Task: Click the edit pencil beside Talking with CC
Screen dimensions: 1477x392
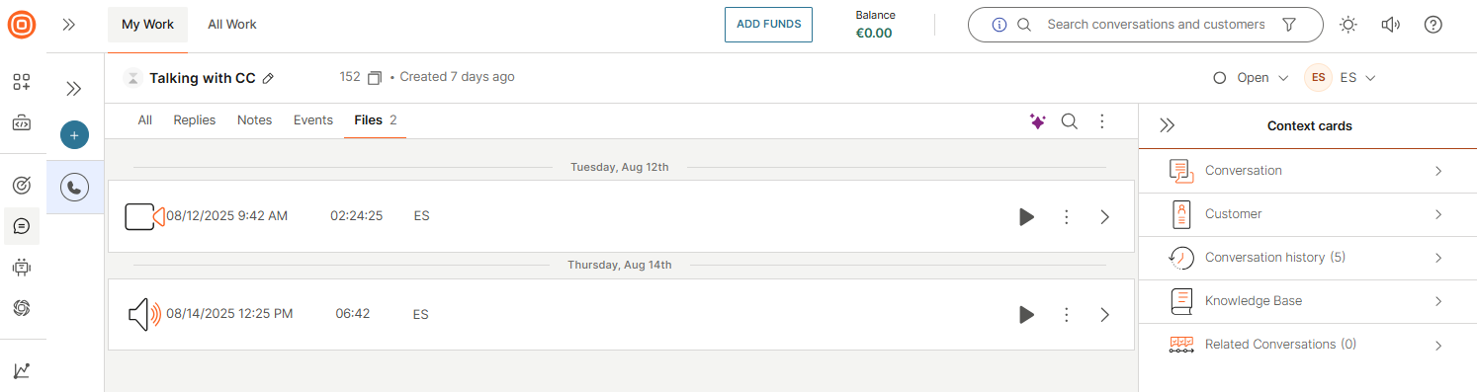Action: pyautogui.click(x=268, y=78)
